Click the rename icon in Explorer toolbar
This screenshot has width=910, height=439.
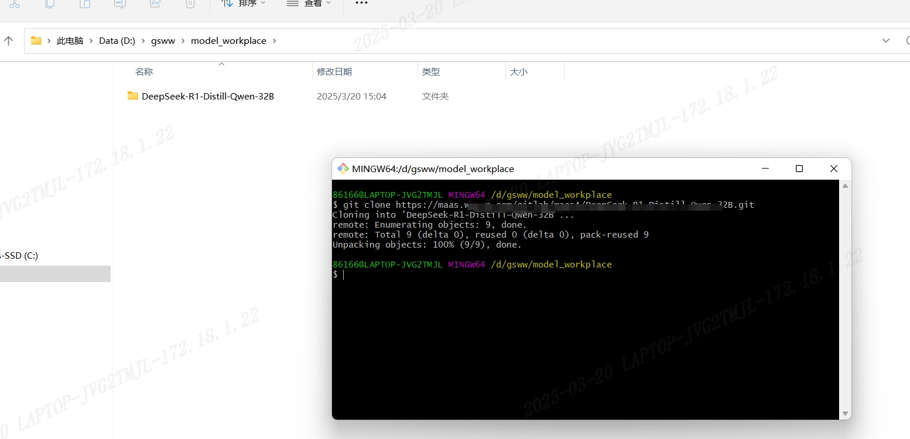(x=120, y=4)
